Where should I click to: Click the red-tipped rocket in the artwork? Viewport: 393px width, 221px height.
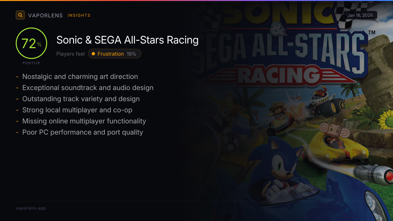click(377, 175)
